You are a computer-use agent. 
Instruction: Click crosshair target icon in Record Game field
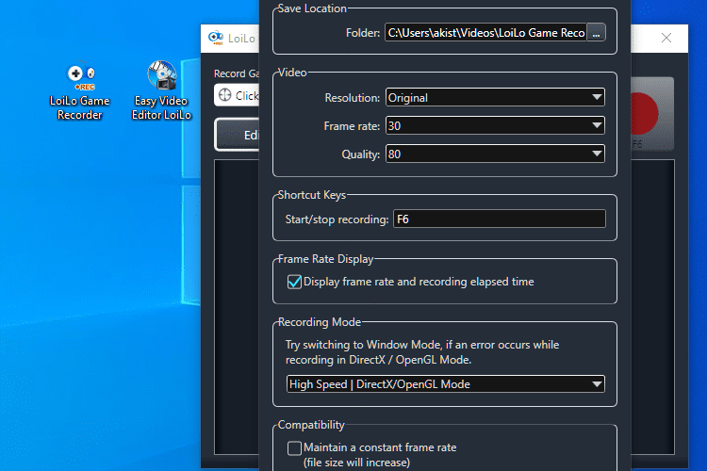coord(224,95)
